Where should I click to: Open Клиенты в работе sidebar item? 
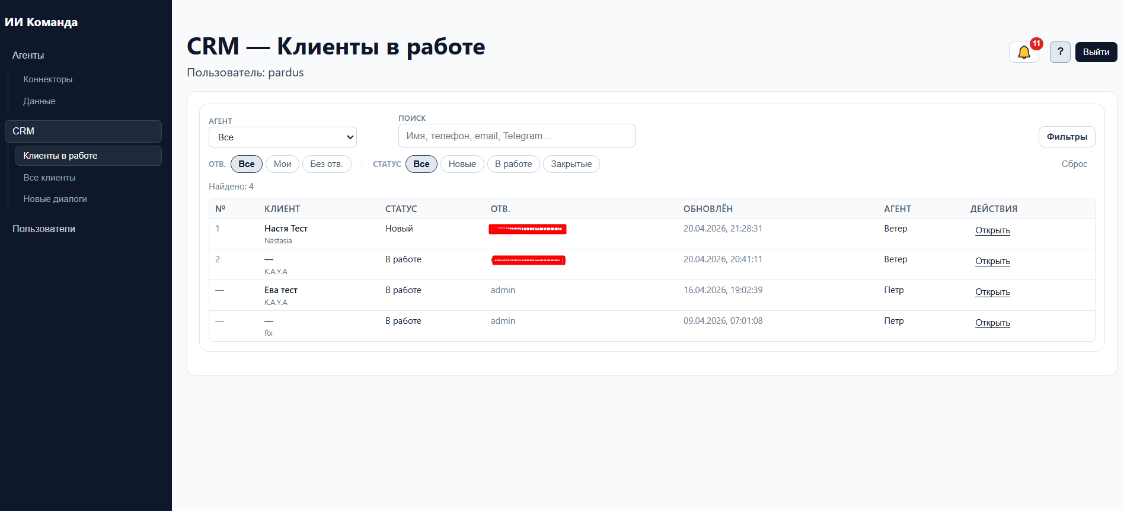pyautogui.click(x=88, y=156)
